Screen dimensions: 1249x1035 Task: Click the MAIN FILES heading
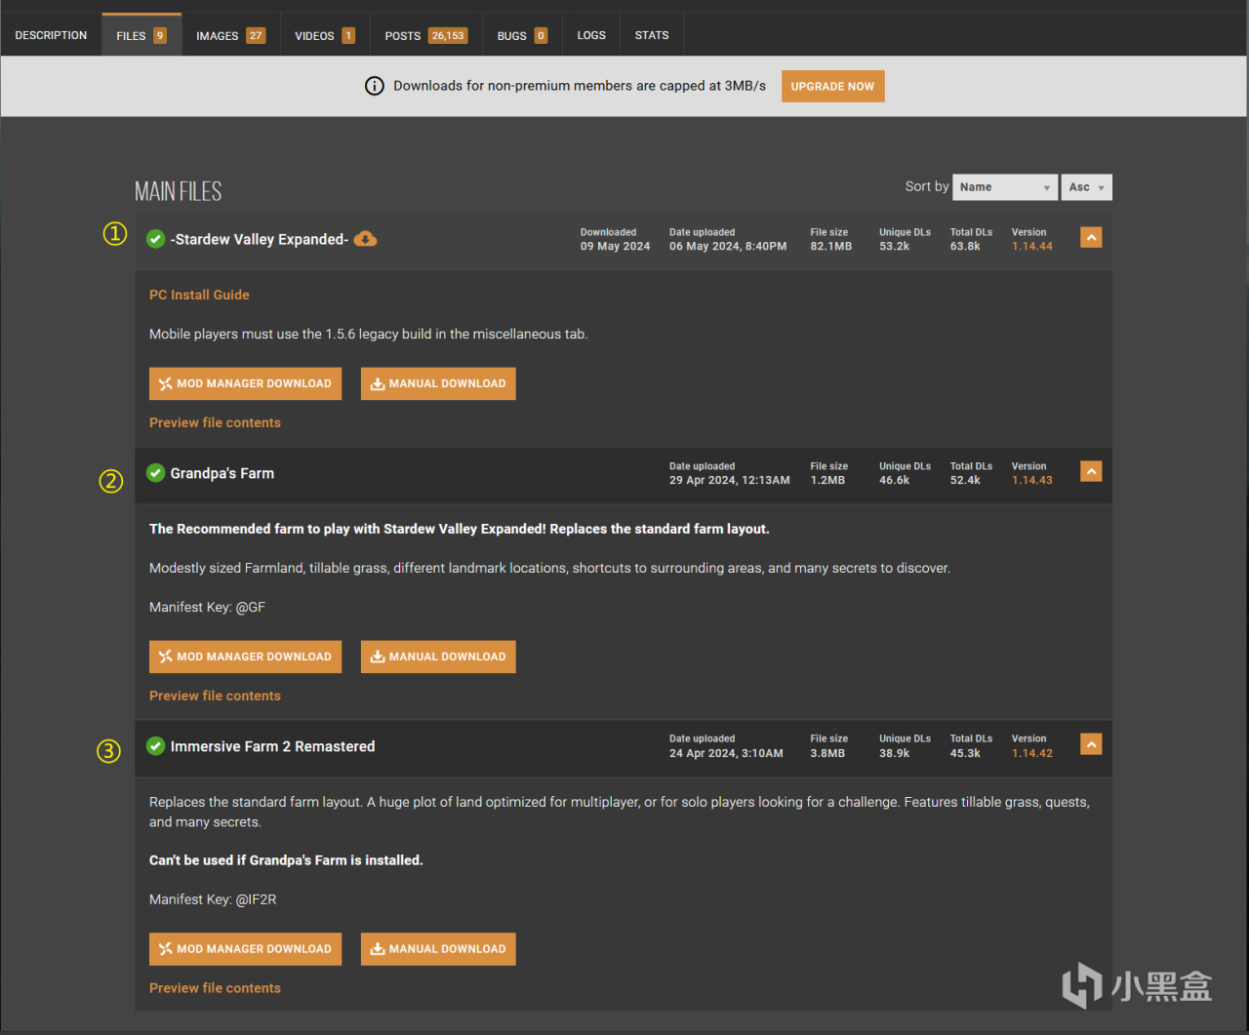179,191
